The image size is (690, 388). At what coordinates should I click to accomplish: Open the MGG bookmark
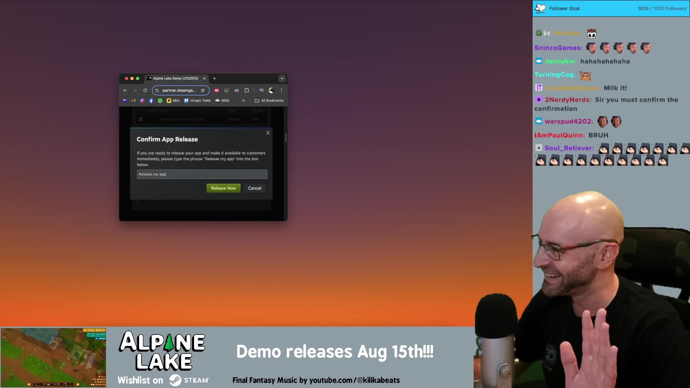coord(222,101)
